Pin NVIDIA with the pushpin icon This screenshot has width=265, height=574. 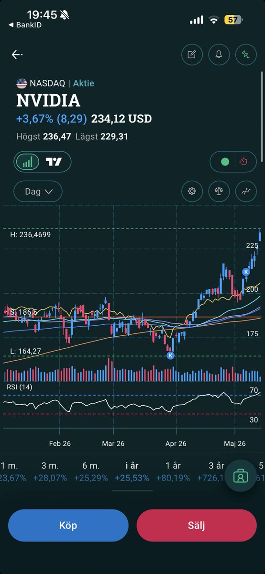click(246, 55)
